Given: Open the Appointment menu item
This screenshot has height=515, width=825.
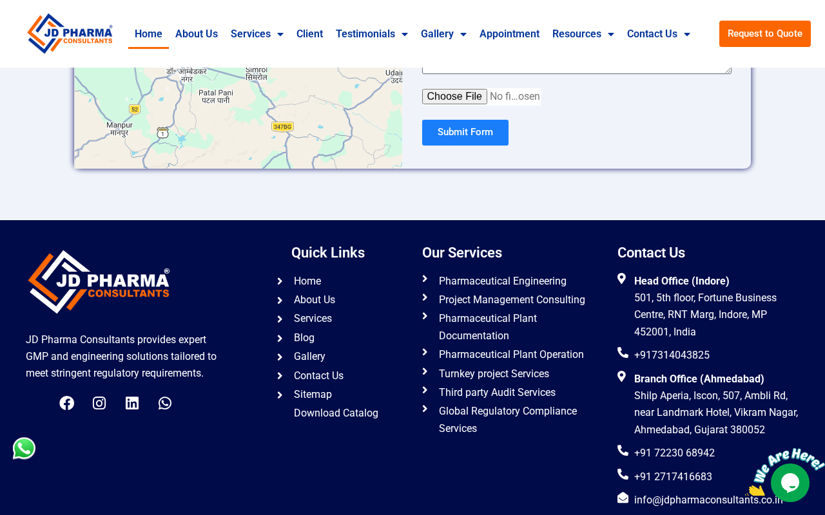Looking at the screenshot, I should pyautogui.click(x=509, y=34).
